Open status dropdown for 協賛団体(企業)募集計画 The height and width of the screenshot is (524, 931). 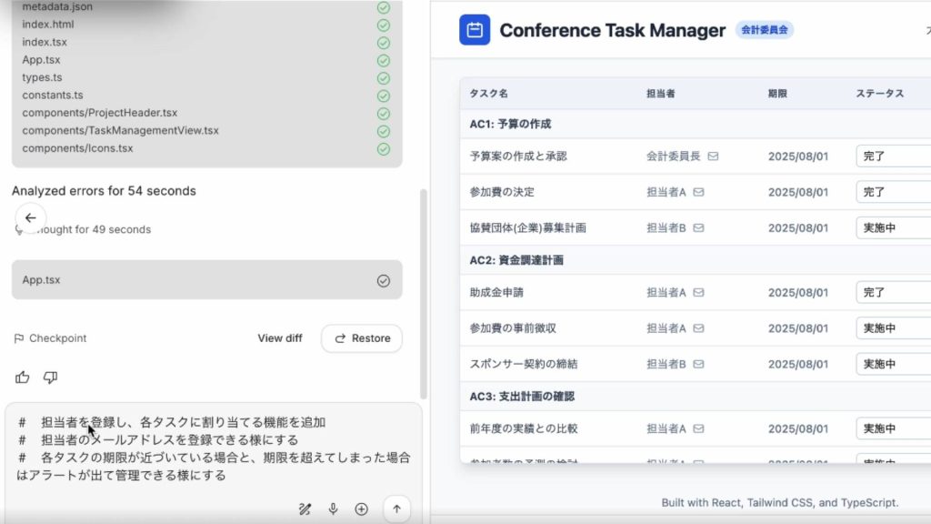pyautogui.click(x=893, y=228)
